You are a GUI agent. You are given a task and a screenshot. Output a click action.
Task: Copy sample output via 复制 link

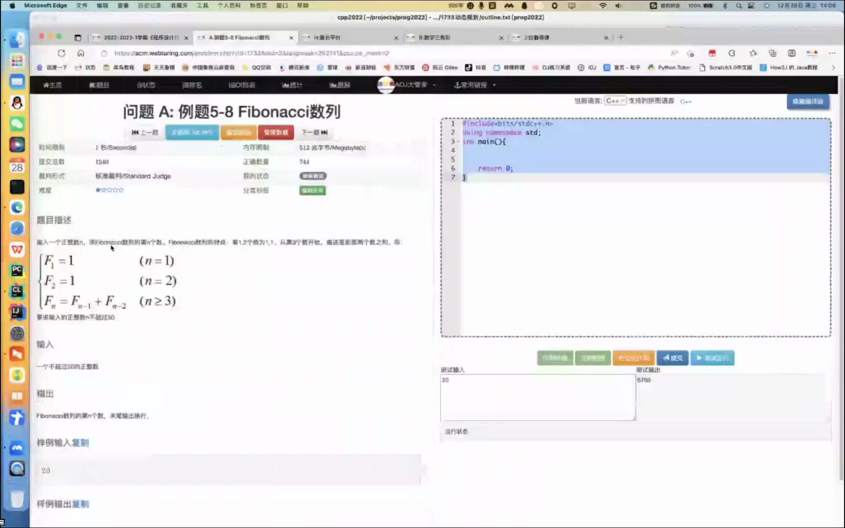coord(80,504)
